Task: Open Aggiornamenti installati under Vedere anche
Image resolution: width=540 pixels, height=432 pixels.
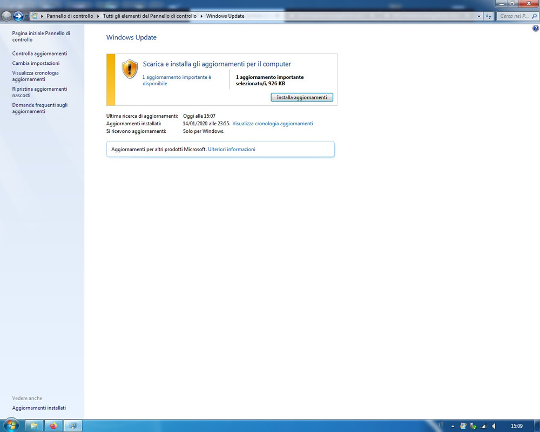Action: click(39, 408)
